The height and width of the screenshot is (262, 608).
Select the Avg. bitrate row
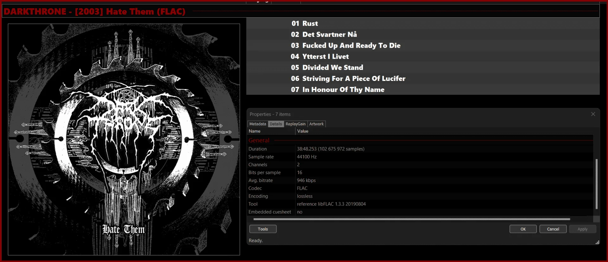[420, 180]
